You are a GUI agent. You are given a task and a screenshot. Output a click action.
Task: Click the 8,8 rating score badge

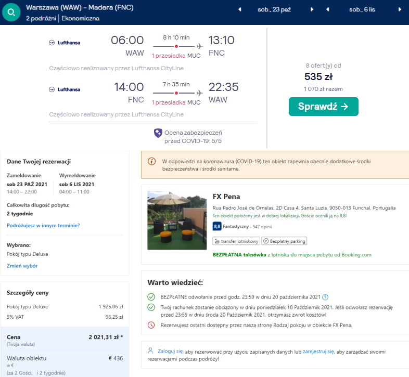point(217,226)
